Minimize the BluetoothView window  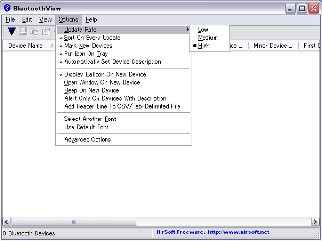coord(290,9)
